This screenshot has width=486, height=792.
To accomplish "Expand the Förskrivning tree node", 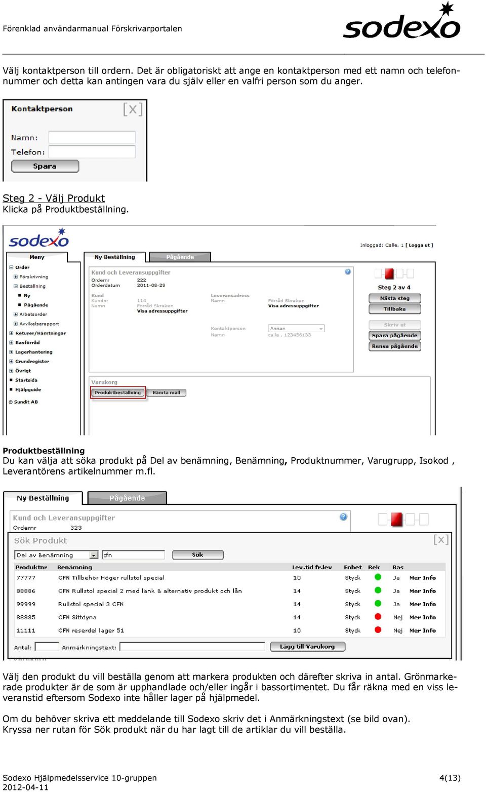I will coord(16,277).
